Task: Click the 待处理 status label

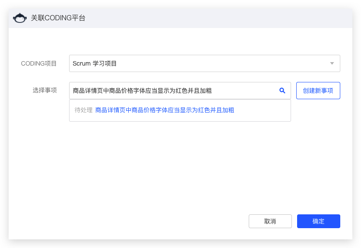Action: 83,110
